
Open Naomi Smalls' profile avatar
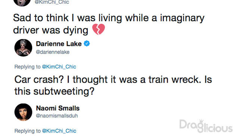coord(23,112)
